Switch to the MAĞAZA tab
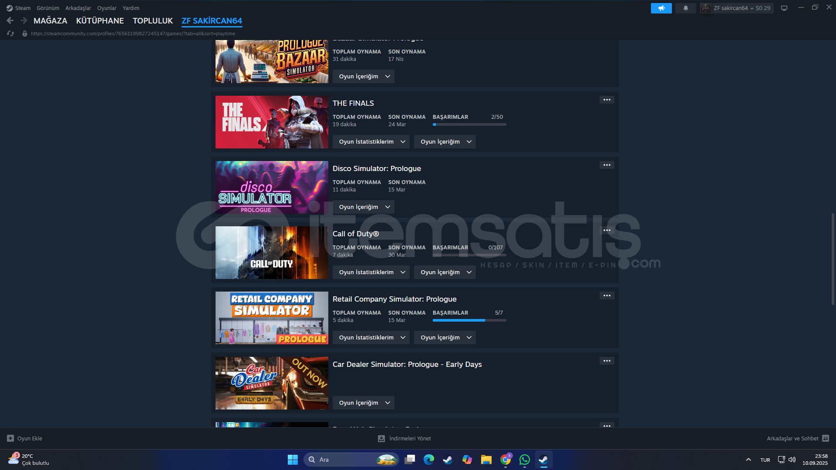The image size is (836, 470). pos(51,20)
